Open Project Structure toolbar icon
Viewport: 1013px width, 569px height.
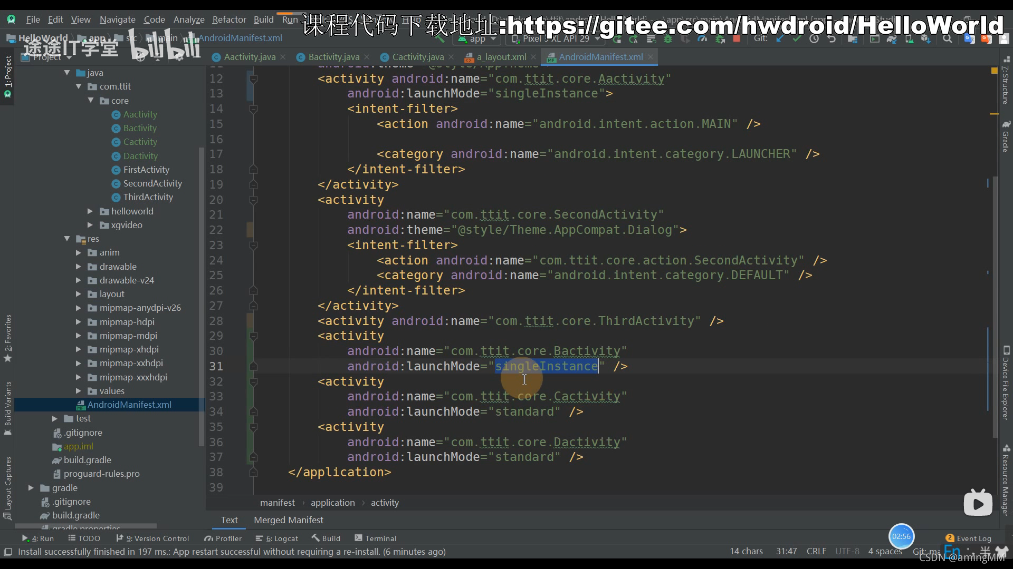coord(852,39)
